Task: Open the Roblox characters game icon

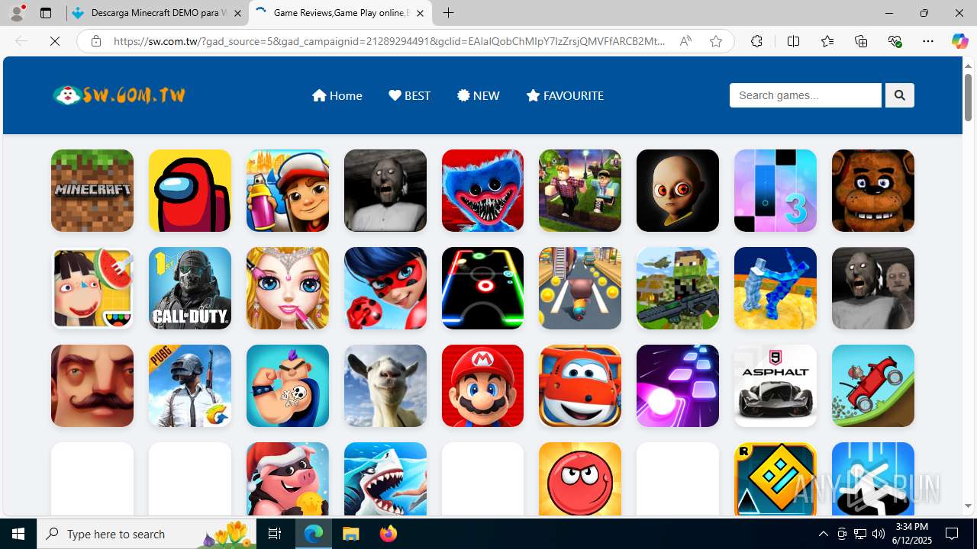Action: (x=580, y=191)
